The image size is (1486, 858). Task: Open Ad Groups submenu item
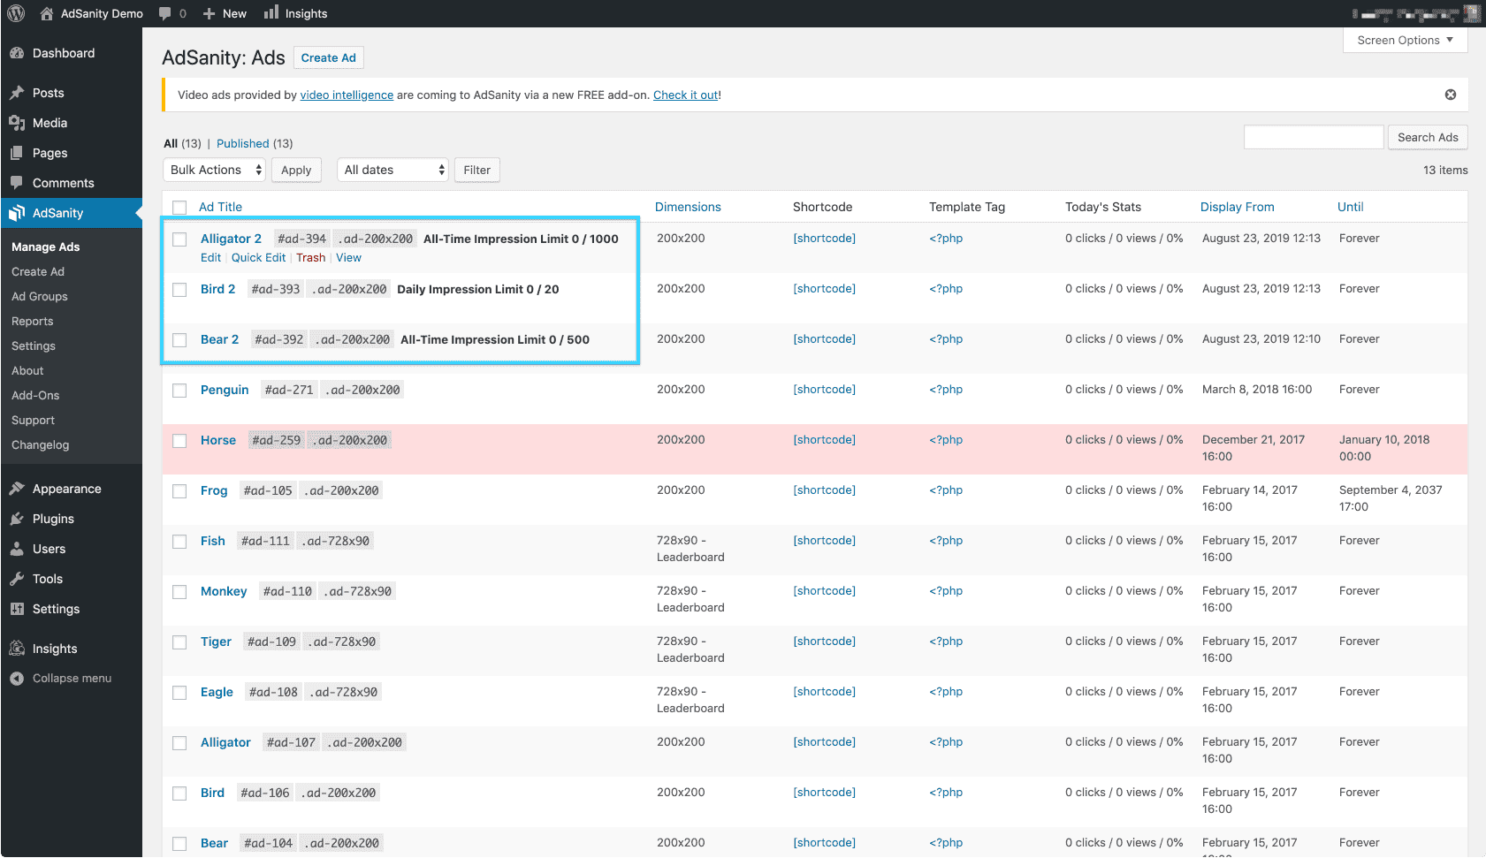40,297
